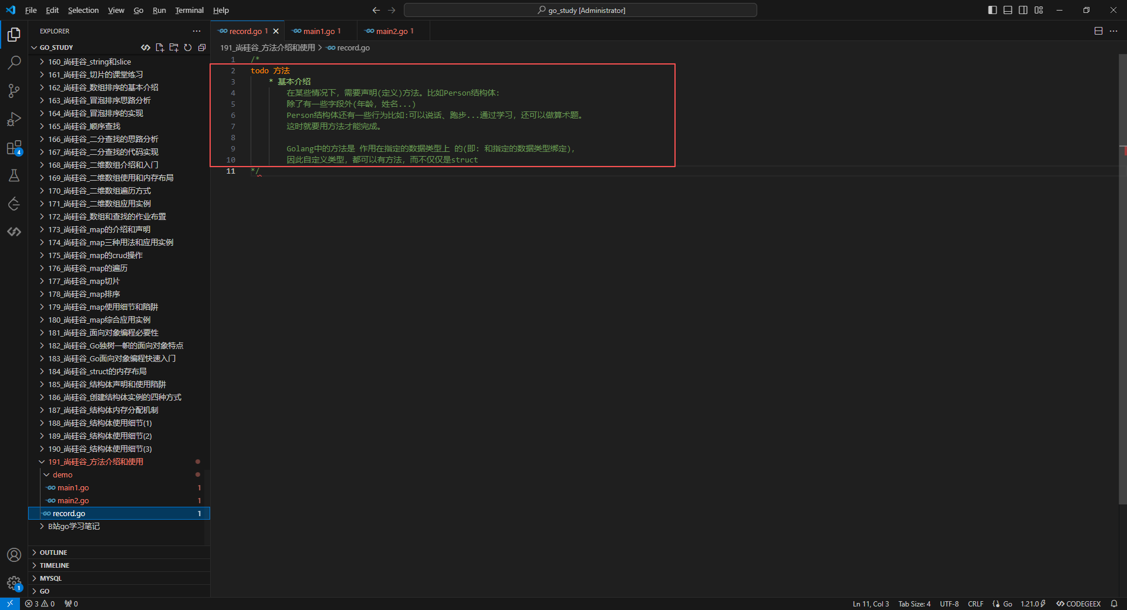Viewport: 1127px width, 610px height.
Task: Click New File icon in GO_STUDY header
Action: coord(160,48)
